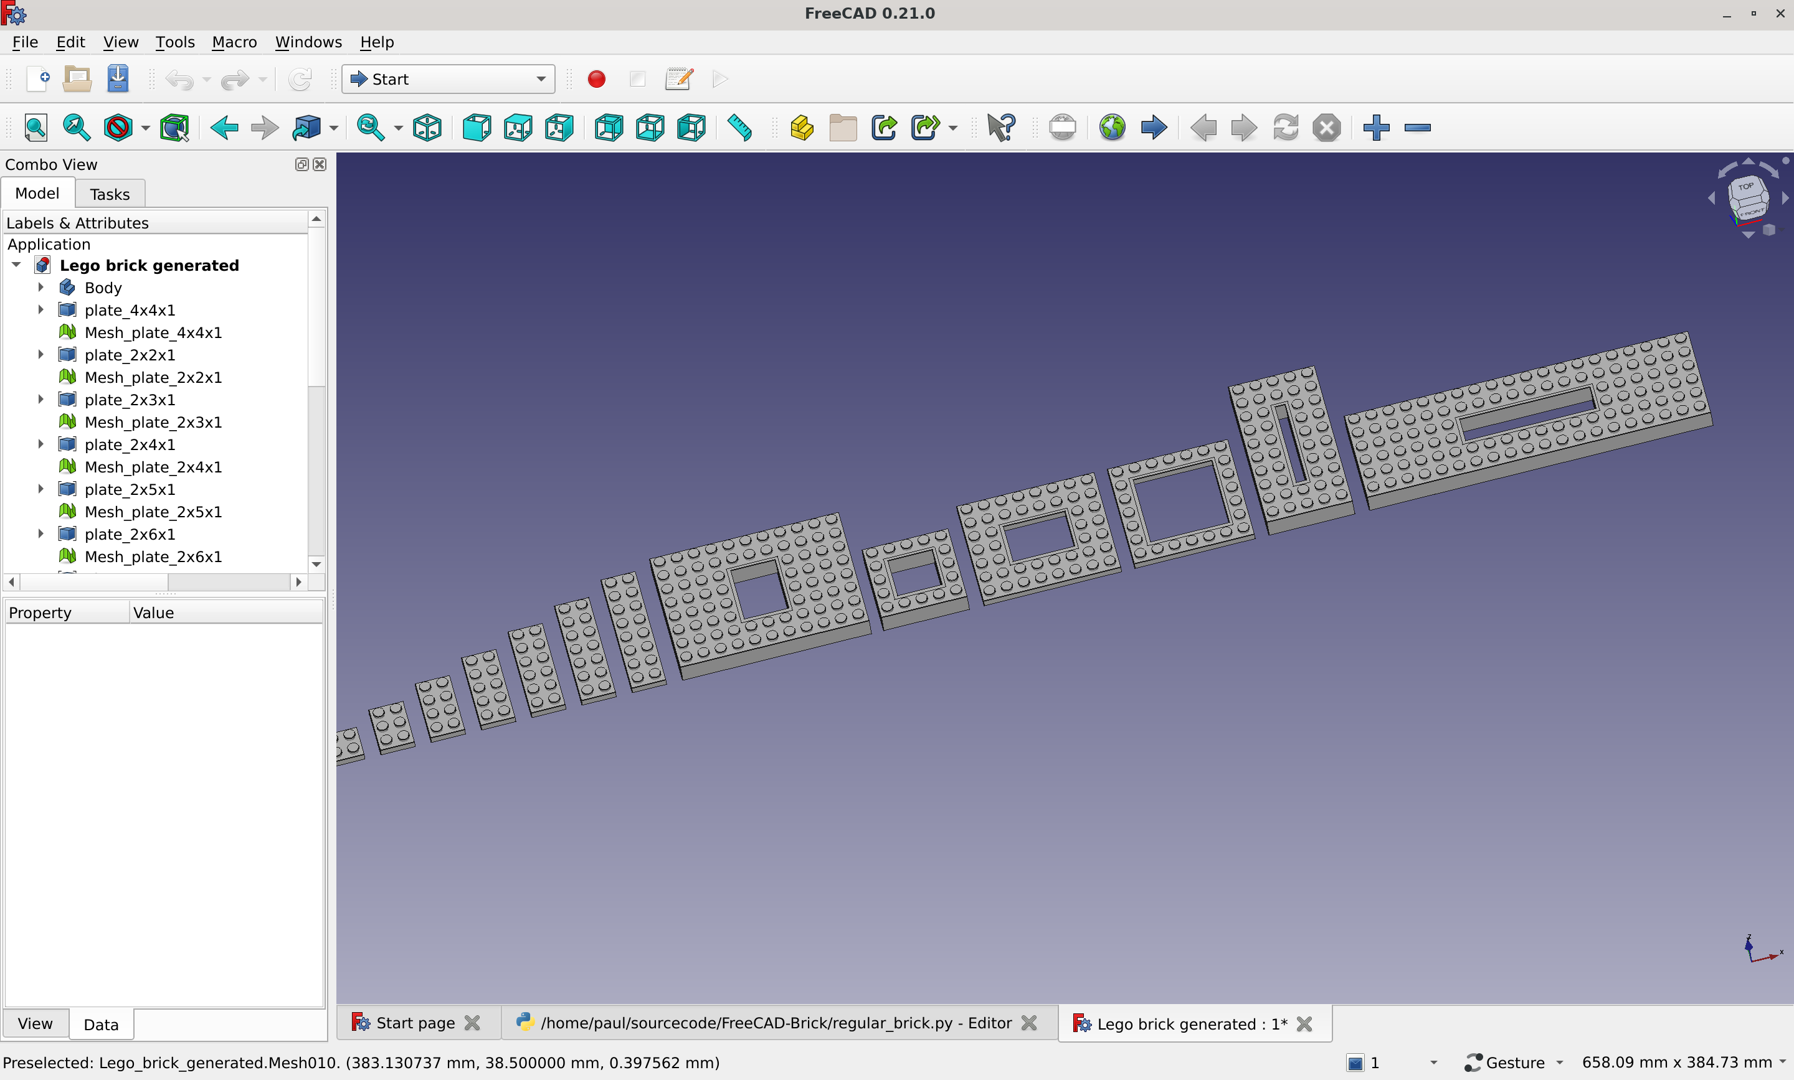Float the Combo View panel
Image resolution: width=1794 pixels, height=1080 pixels.
pyautogui.click(x=301, y=164)
